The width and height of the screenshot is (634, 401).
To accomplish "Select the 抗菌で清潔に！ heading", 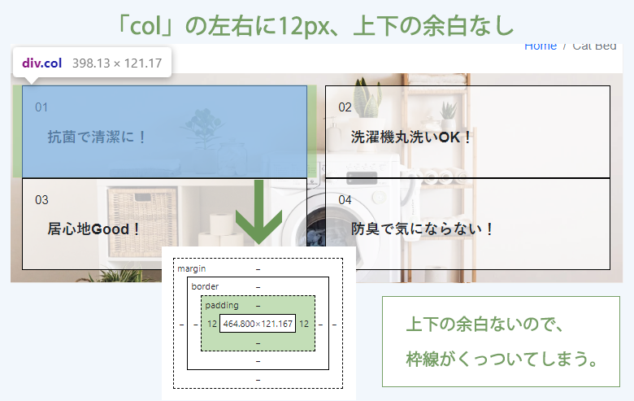I will (x=98, y=137).
